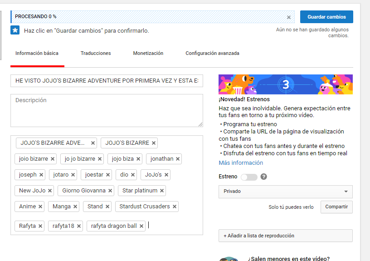370x261 pixels.
Task: Remove the Star platinum tag
Action: click(162, 191)
